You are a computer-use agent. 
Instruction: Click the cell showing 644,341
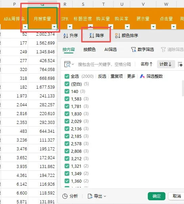[42, 131]
